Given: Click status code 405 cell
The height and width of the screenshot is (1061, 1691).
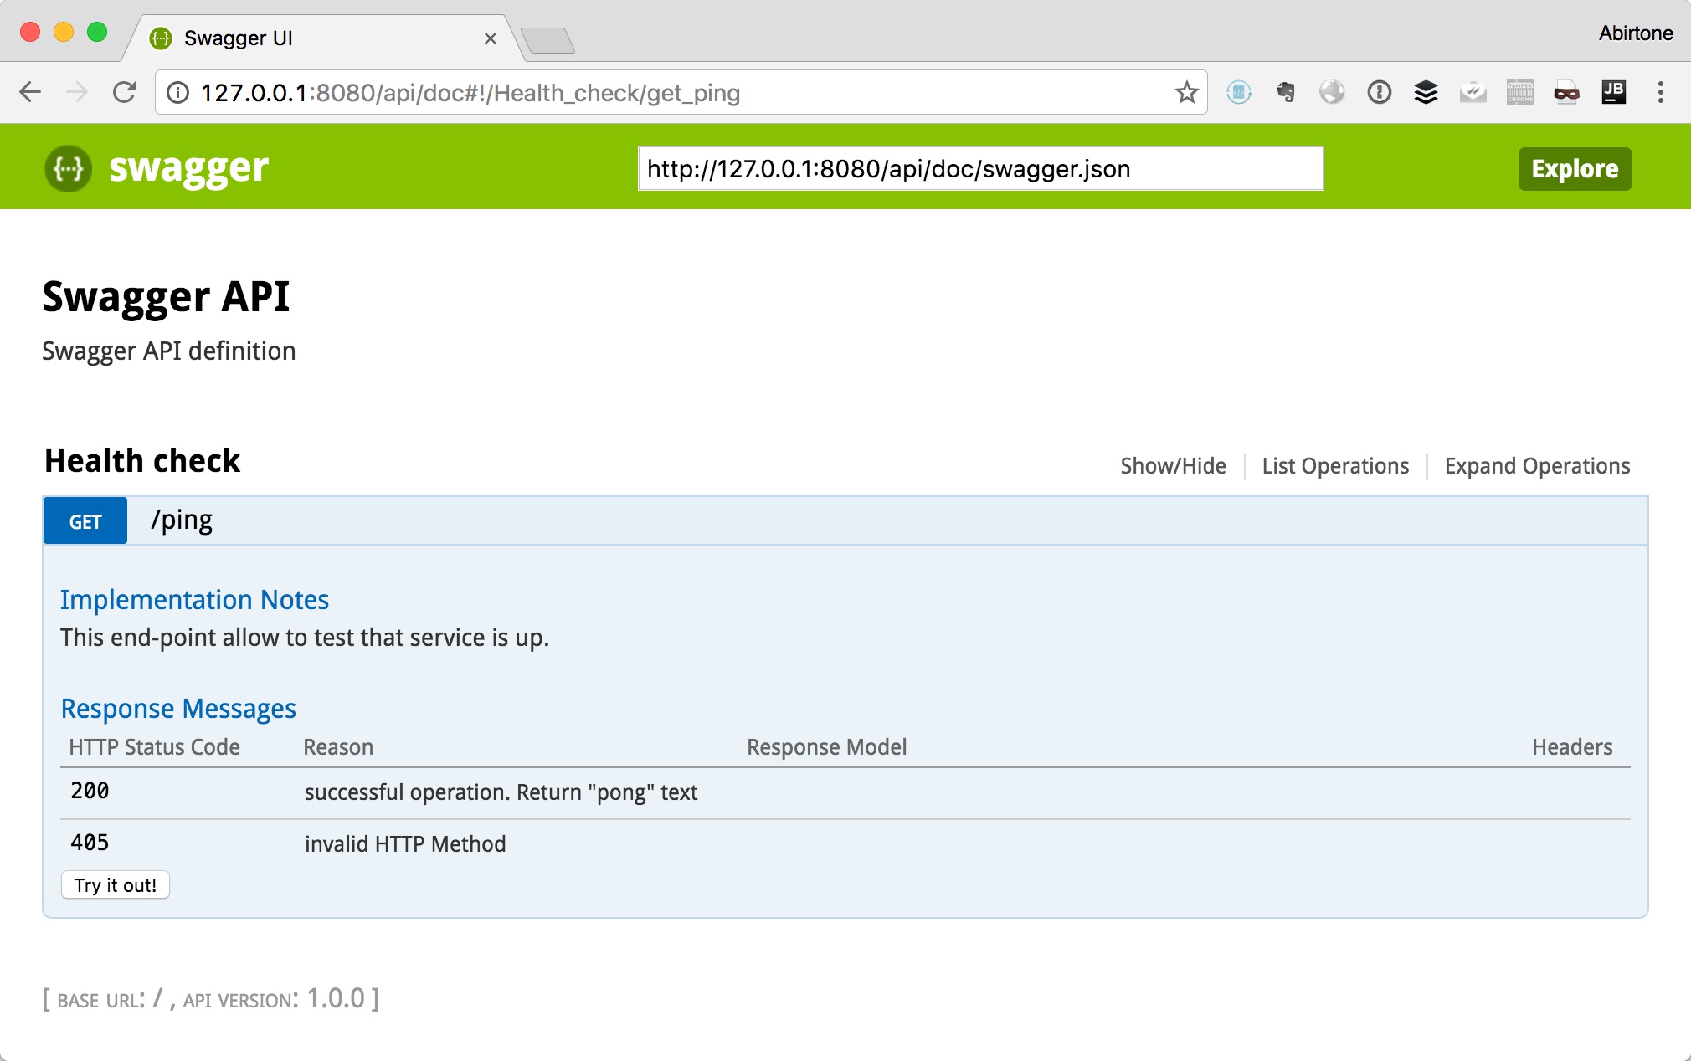Looking at the screenshot, I should point(90,843).
